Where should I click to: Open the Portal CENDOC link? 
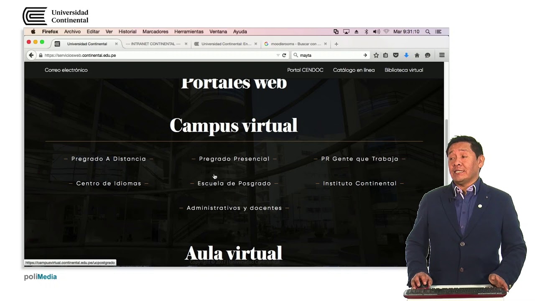305,70
